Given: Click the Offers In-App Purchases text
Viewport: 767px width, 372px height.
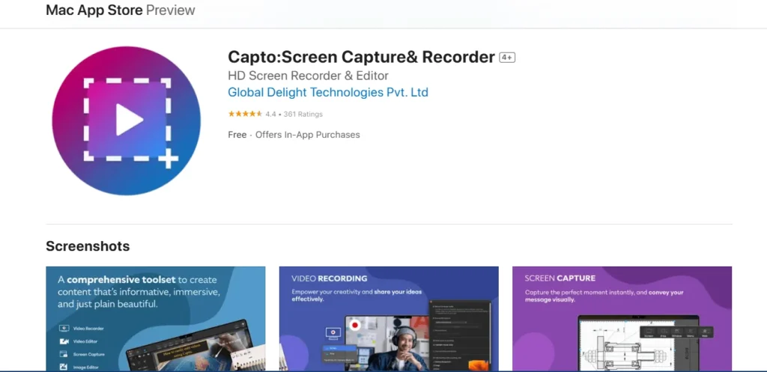Looking at the screenshot, I should (x=308, y=135).
